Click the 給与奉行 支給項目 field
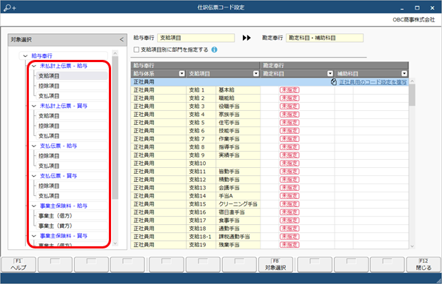This screenshot has height=284, width=442. pyautogui.click(x=196, y=38)
